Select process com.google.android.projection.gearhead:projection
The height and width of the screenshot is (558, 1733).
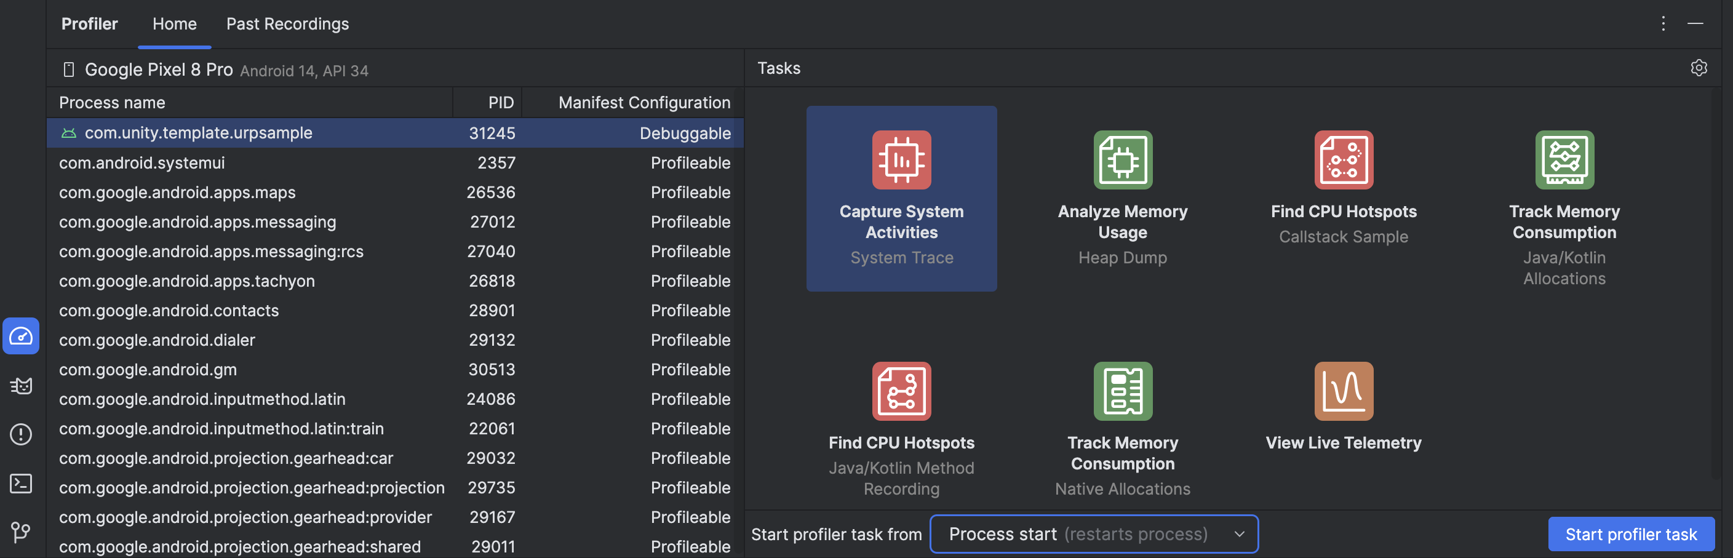tap(395, 488)
